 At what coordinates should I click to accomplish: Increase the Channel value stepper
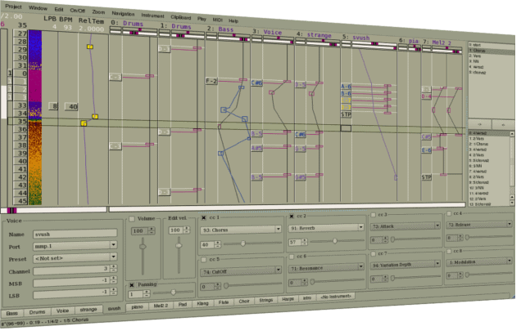pos(114,266)
